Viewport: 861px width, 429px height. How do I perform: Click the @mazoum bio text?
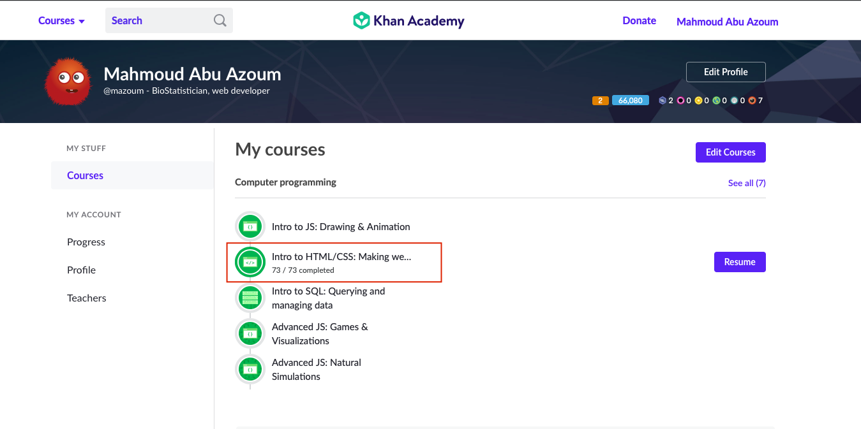click(x=186, y=91)
